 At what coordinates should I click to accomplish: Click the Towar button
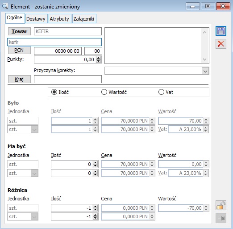pos(19,31)
